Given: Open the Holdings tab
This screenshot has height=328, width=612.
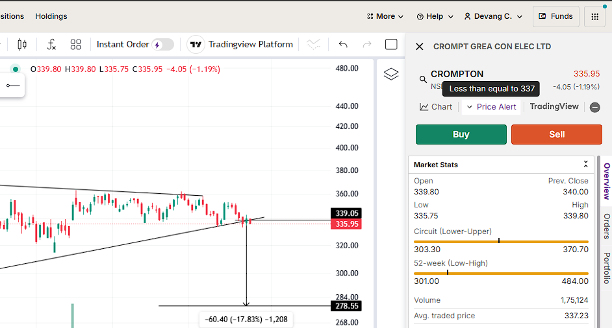Looking at the screenshot, I should 51,16.
